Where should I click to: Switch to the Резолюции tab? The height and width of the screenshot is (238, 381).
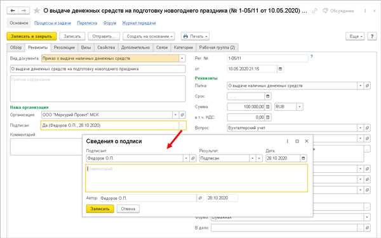(x=64, y=47)
